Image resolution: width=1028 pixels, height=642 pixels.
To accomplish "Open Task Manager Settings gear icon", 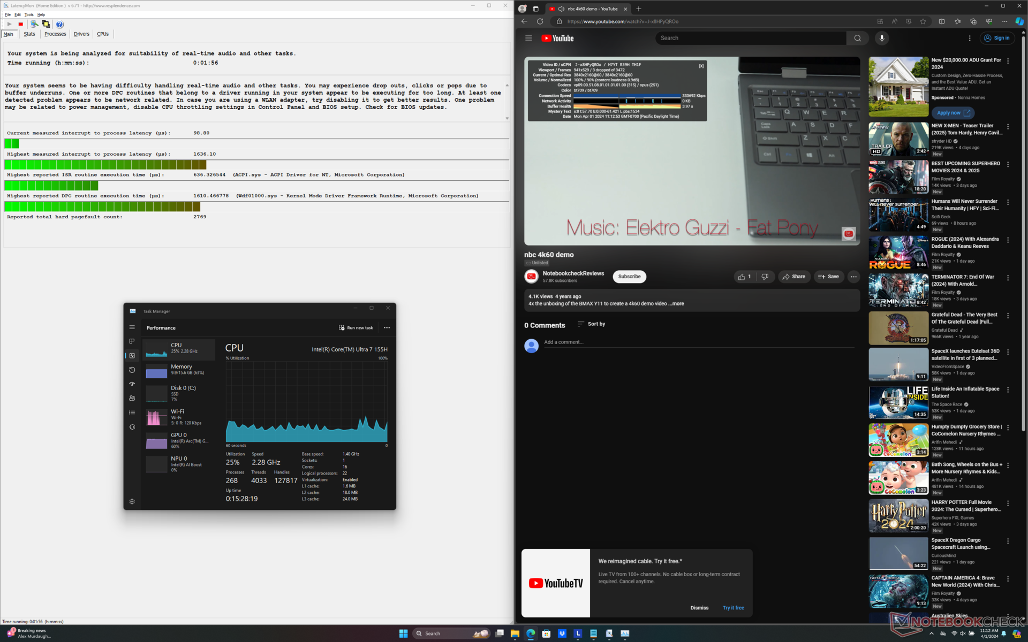I will (132, 502).
